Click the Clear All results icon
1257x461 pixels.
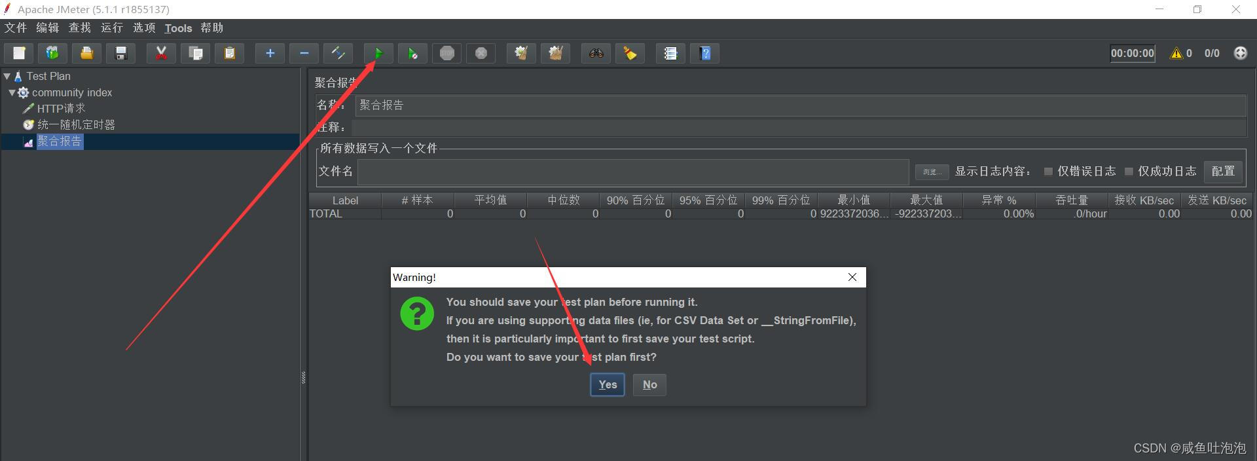[555, 53]
